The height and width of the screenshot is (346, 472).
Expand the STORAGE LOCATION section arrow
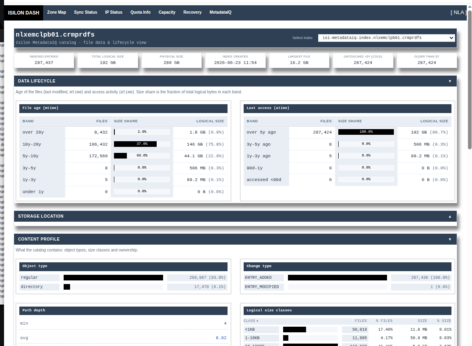coord(450,216)
